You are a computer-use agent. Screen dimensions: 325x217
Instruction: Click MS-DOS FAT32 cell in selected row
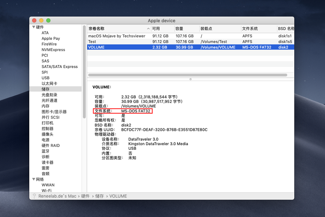click(257, 47)
